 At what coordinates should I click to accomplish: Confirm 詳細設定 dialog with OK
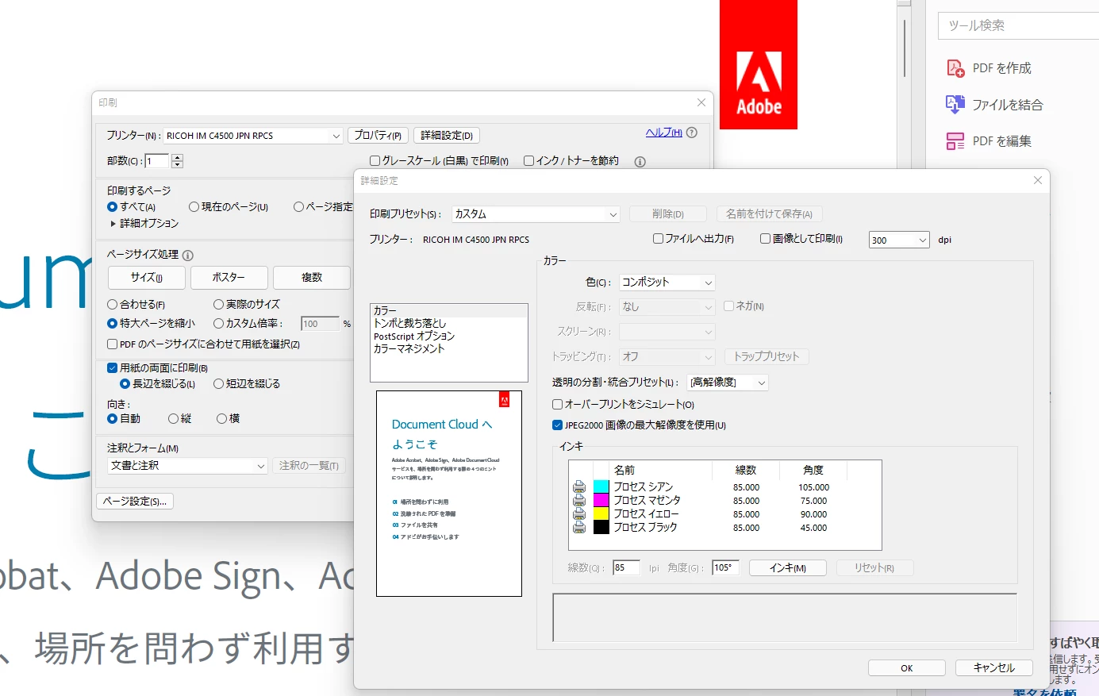[907, 668]
